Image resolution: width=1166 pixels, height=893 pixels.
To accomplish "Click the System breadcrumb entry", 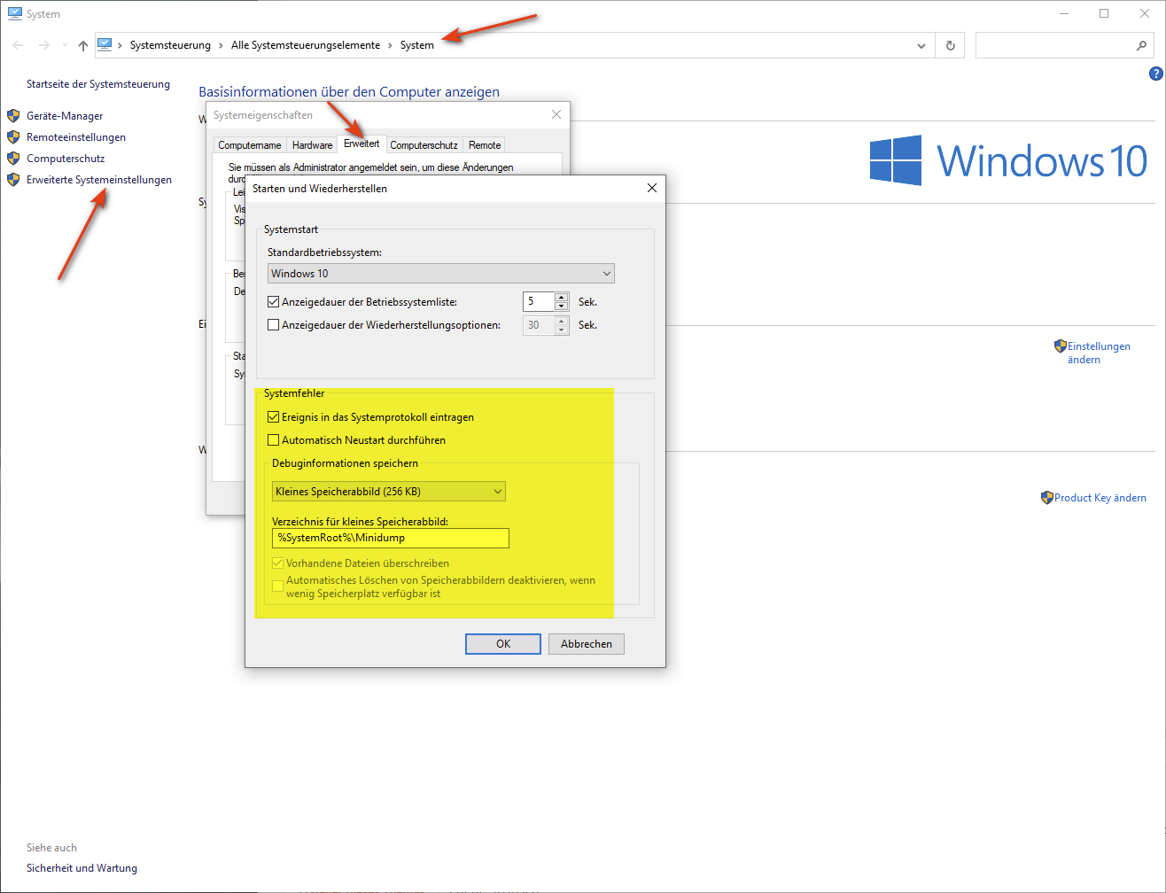I will click(x=417, y=45).
